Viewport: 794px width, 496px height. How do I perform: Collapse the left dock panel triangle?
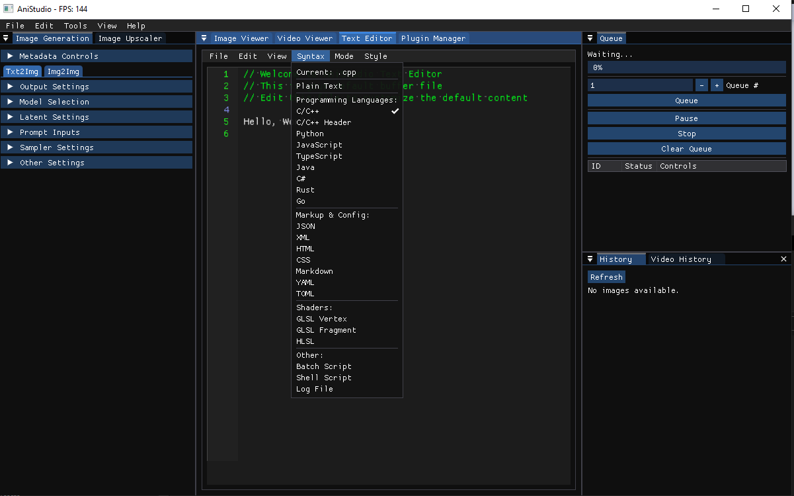point(6,38)
